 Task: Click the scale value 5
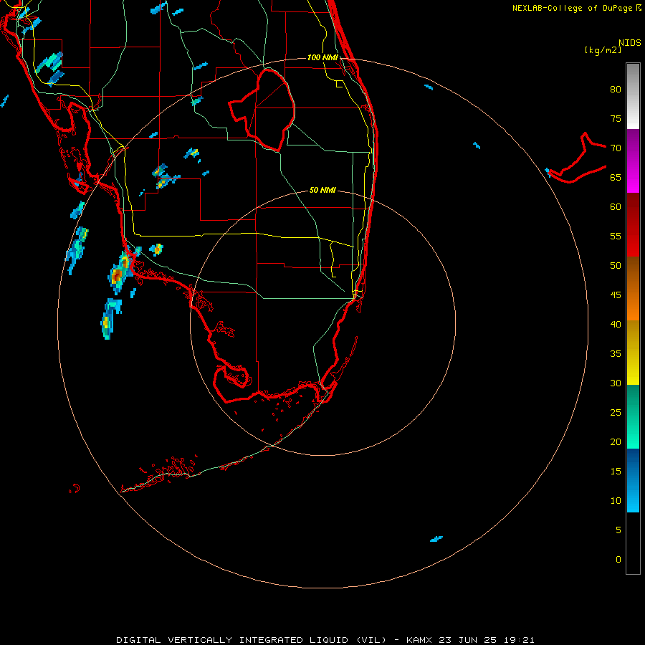pyautogui.click(x=618, y=530)
